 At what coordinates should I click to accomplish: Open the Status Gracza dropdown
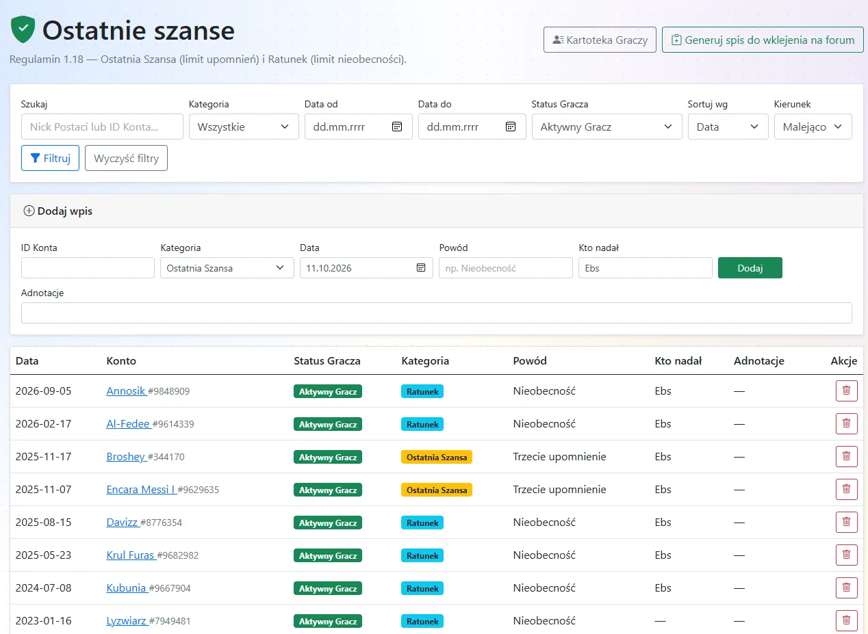click(607, 127)
